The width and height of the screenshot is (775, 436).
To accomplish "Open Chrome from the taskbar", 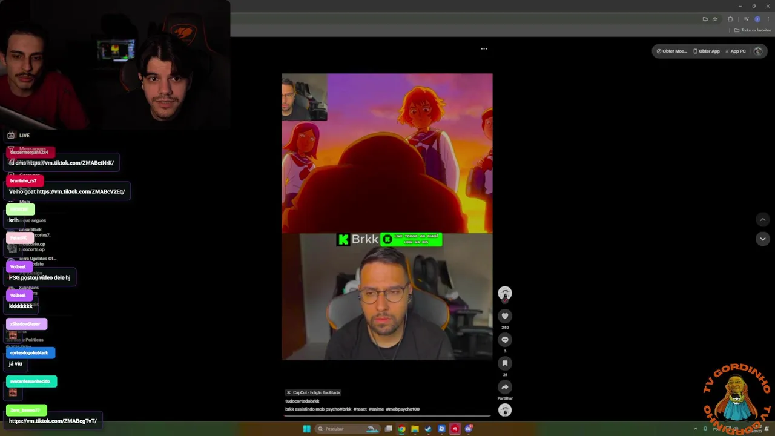I will 401,429.
